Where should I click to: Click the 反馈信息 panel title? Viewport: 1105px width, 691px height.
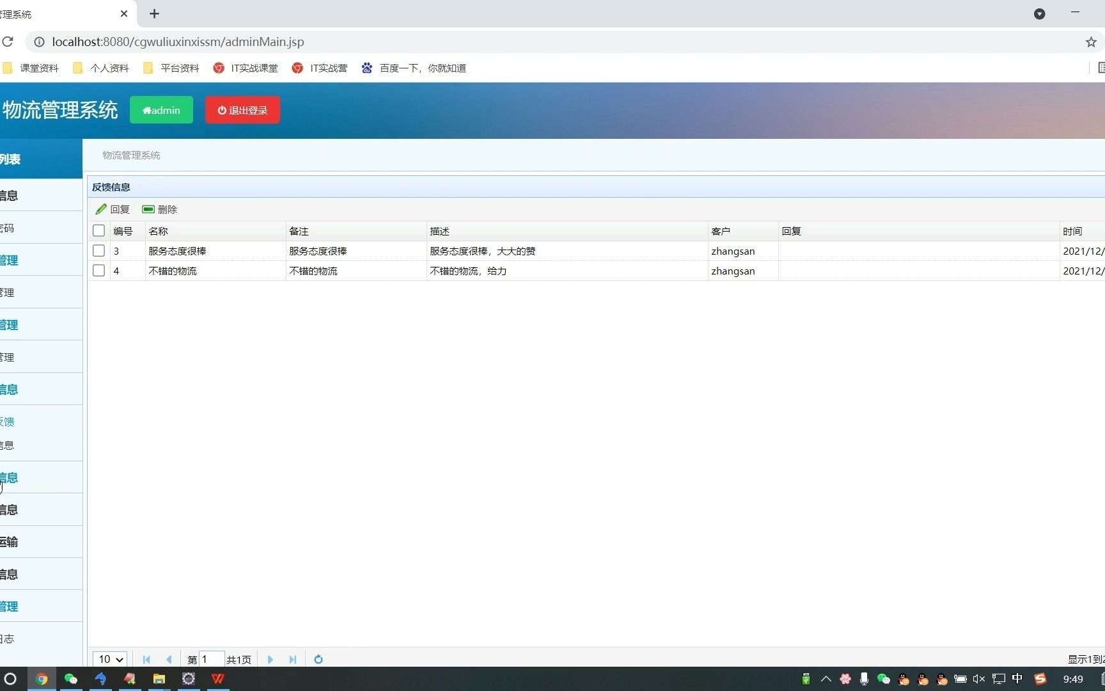point(111,187)
